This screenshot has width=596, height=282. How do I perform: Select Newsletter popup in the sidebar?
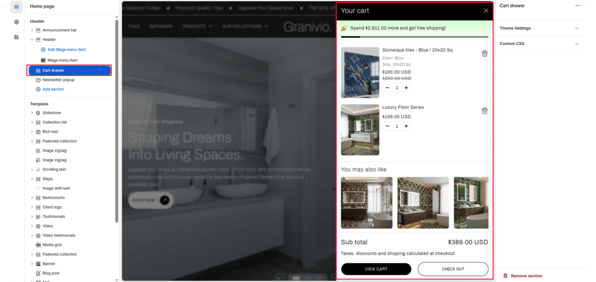[58, 80]
